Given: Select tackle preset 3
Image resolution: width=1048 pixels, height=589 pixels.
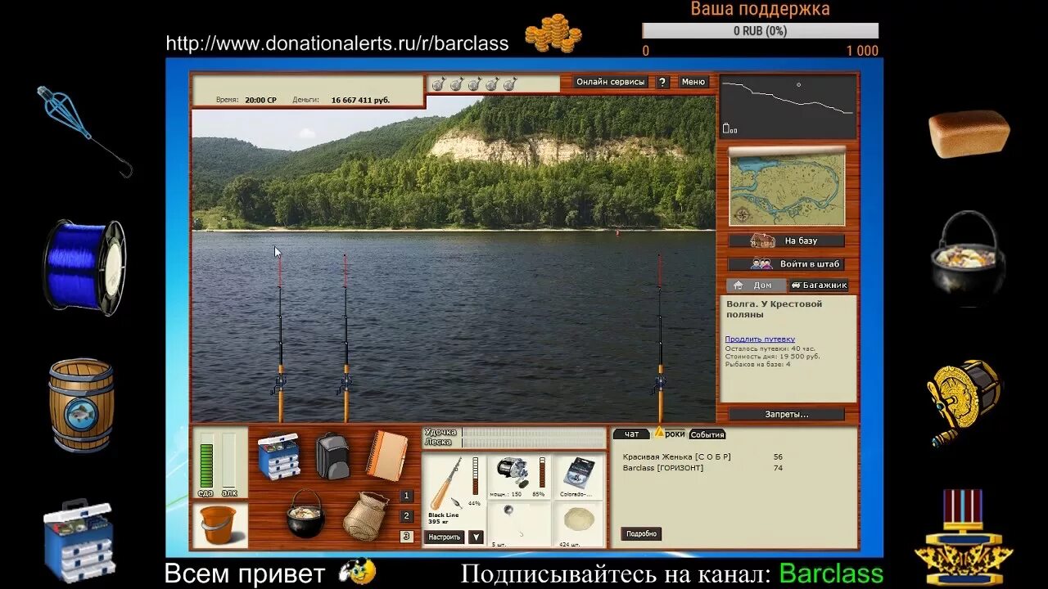Looking at the screenshot, I should 406,537.
